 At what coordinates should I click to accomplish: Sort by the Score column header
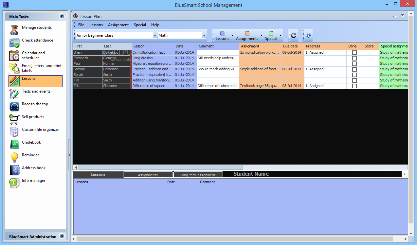(x=371, y=46)
